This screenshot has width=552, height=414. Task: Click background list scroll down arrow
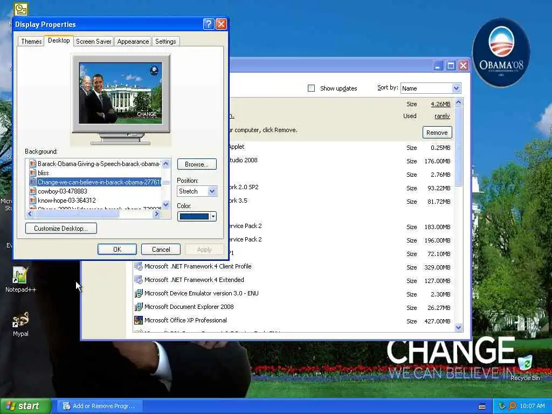(x=166, y=204)
